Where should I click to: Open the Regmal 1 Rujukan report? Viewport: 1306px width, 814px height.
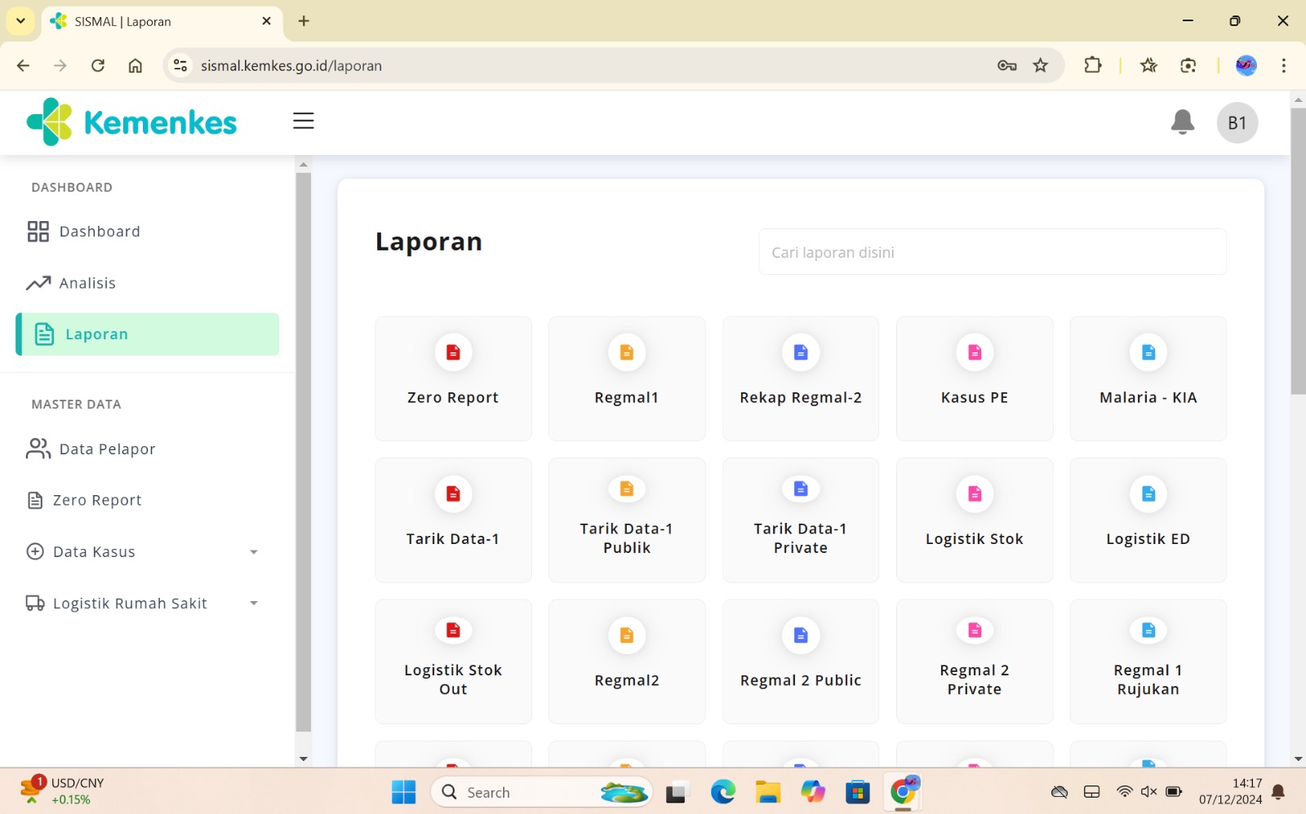(1148, 661)
